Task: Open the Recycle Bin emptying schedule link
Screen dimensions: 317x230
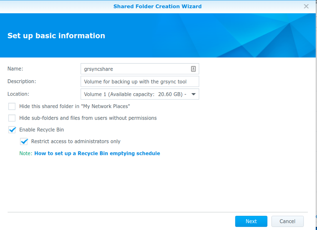Action: [97, 153]
